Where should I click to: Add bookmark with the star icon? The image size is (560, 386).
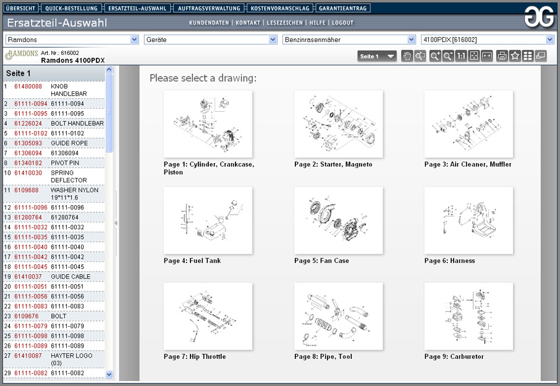pos(515,56)
